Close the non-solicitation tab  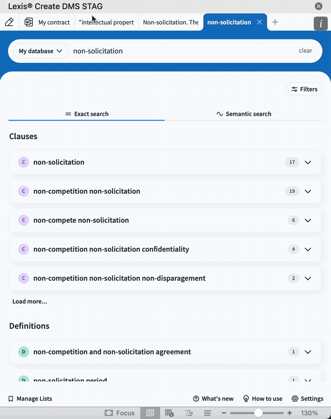(x=259, y=22)
